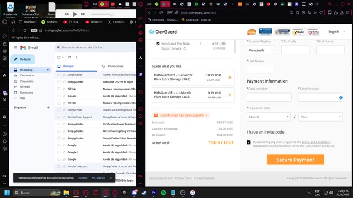Open the three-dot more options above inbox
This screenshot has width=353, height=198.
(x=77, y=57)
